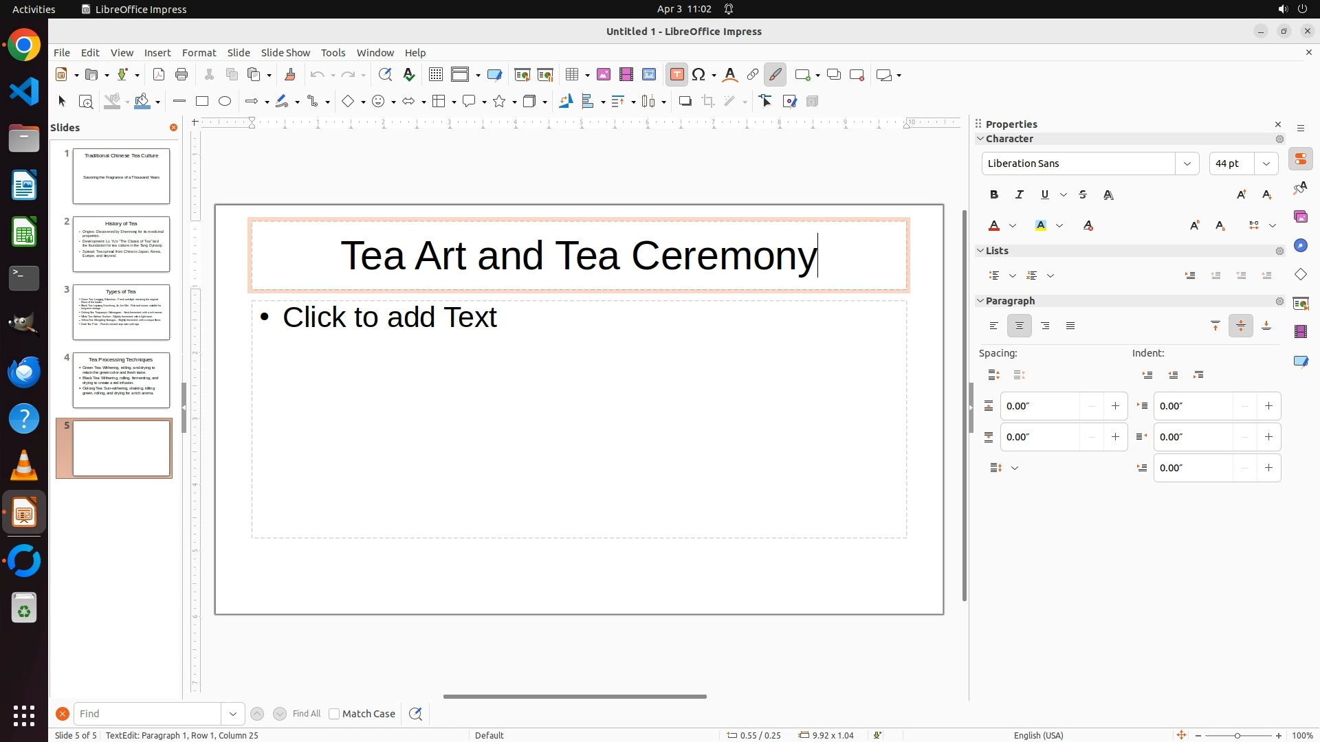Click the Insert Special Character omega icon
This screenshot has width=1320, height=742.
point(699,75)
